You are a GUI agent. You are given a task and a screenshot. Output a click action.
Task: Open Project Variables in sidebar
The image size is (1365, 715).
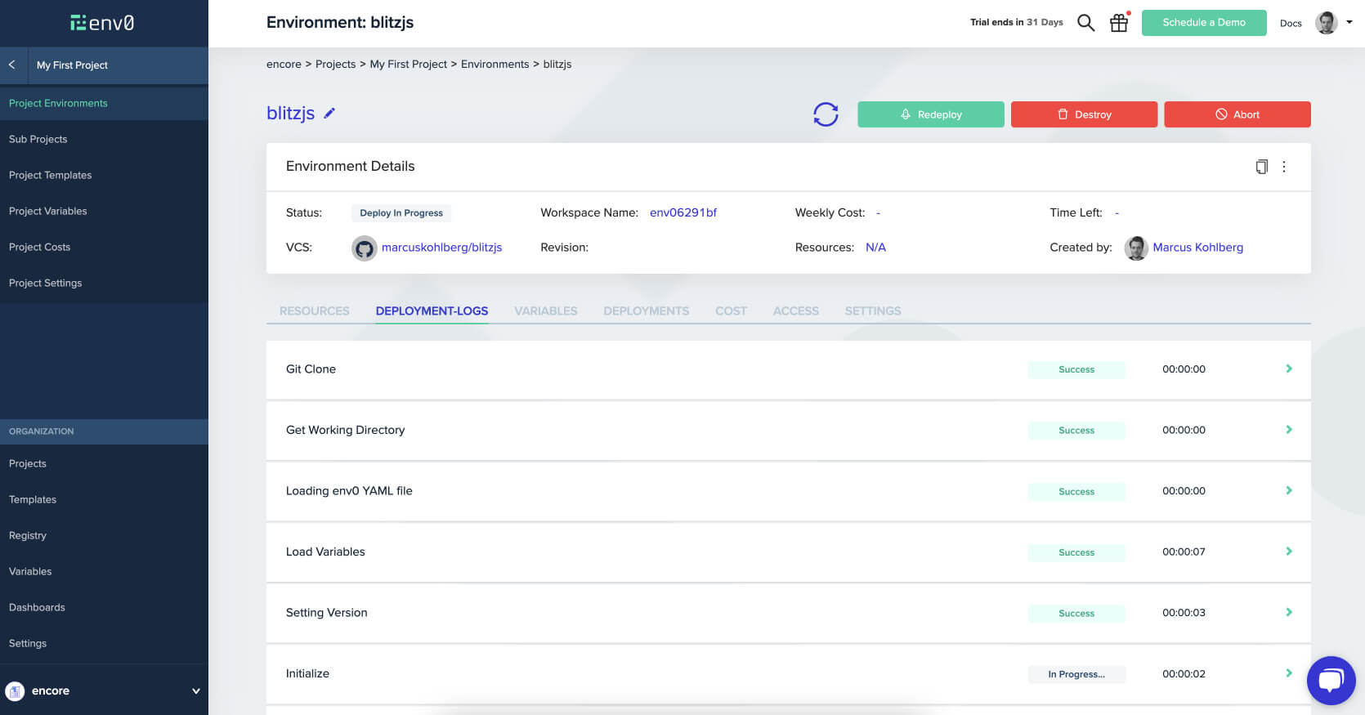click(x=104, y=211)
